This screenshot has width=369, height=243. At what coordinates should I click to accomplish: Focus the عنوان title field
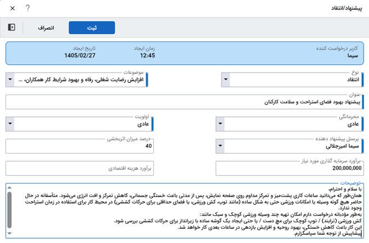[x=184, y=102]
